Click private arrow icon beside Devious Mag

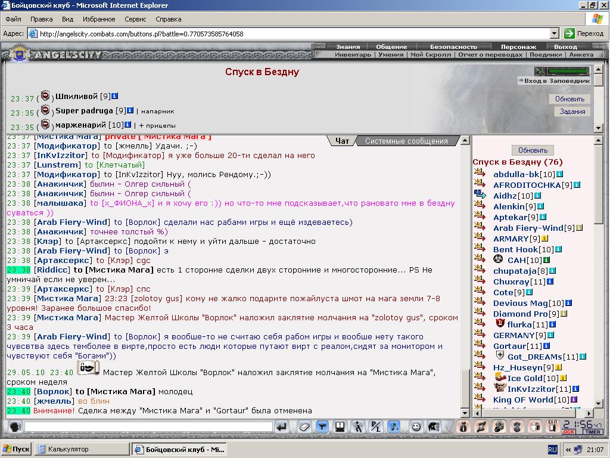pyautogui.click(x=480, y=302)
